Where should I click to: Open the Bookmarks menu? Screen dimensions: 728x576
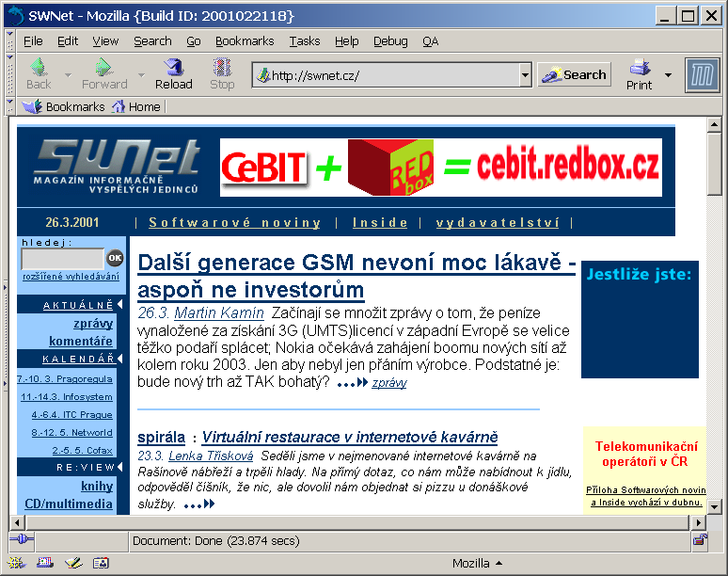[x=245, y=41]
